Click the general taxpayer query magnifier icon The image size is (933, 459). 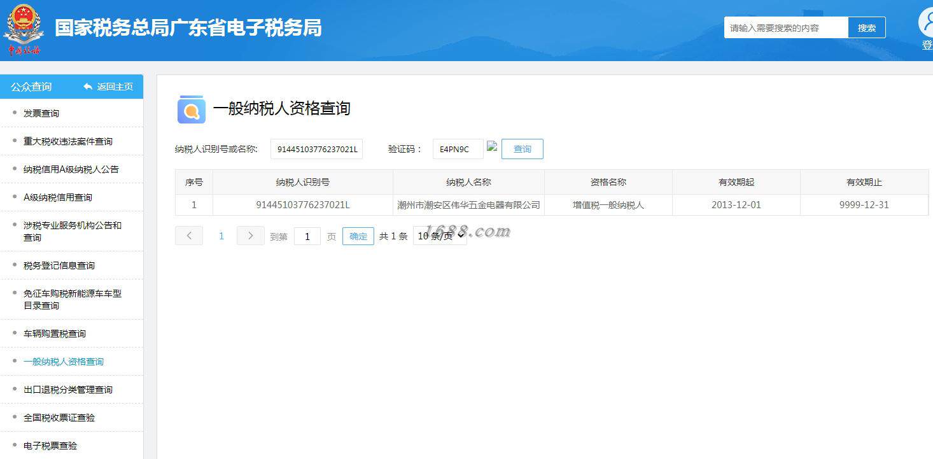pyautogui.click(x=191, y=109)
